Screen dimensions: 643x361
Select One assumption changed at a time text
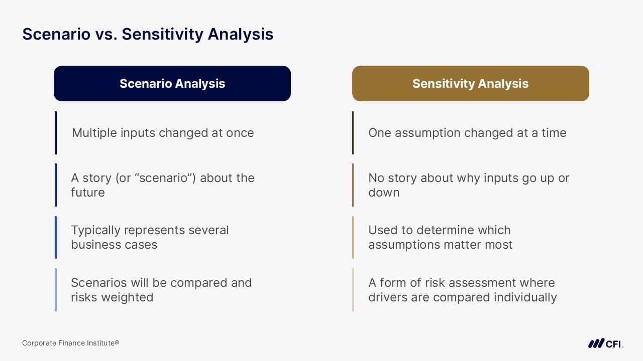[467, 133]
